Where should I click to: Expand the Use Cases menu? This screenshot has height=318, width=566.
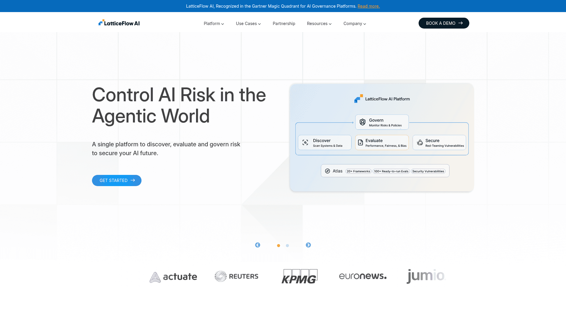click(x=248, y=24)
